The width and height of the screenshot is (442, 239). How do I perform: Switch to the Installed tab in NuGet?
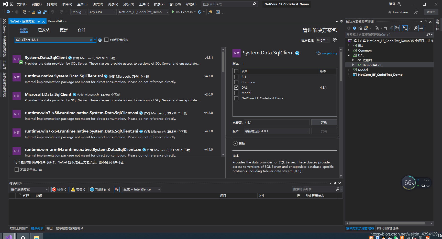[x=44, y=30]
